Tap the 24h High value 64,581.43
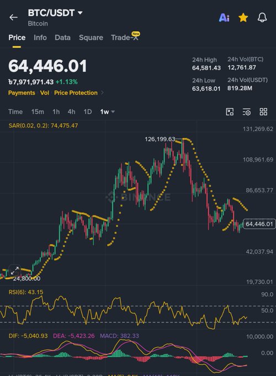Viewport: 276px width, 376px height. click(206, 68)
